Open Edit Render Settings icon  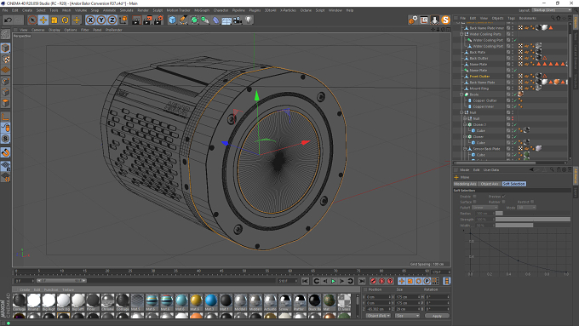click(x=158, y=20)
